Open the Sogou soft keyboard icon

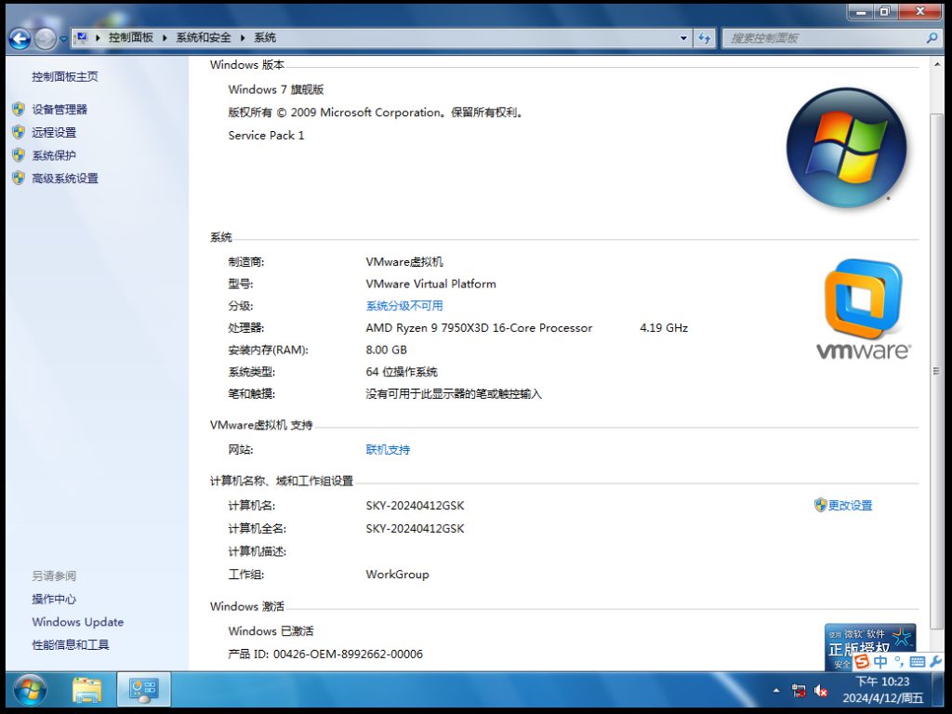tap(918, 661)
